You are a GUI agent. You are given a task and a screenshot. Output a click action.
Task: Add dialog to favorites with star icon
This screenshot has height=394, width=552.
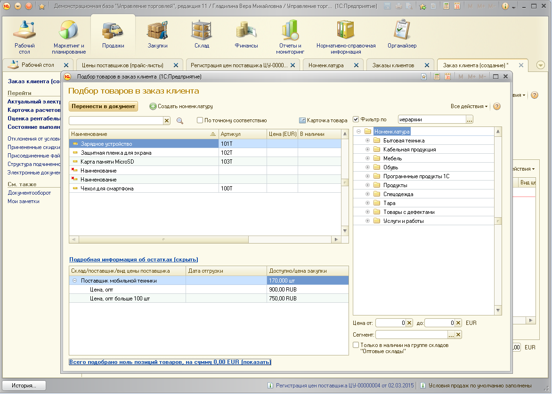click(x=424, y=77)
